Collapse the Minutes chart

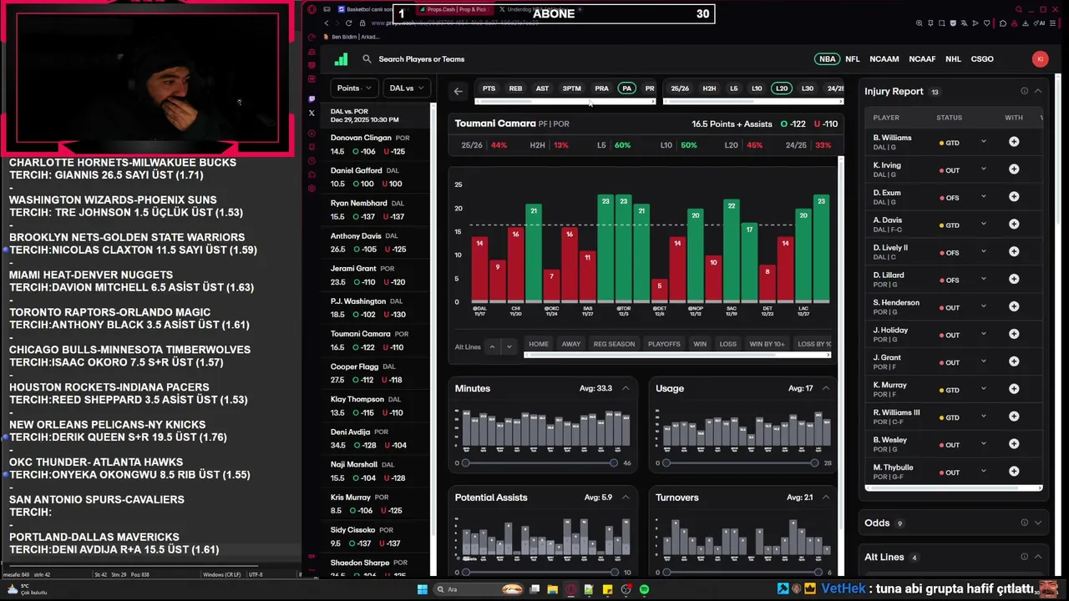coord(626,388)
